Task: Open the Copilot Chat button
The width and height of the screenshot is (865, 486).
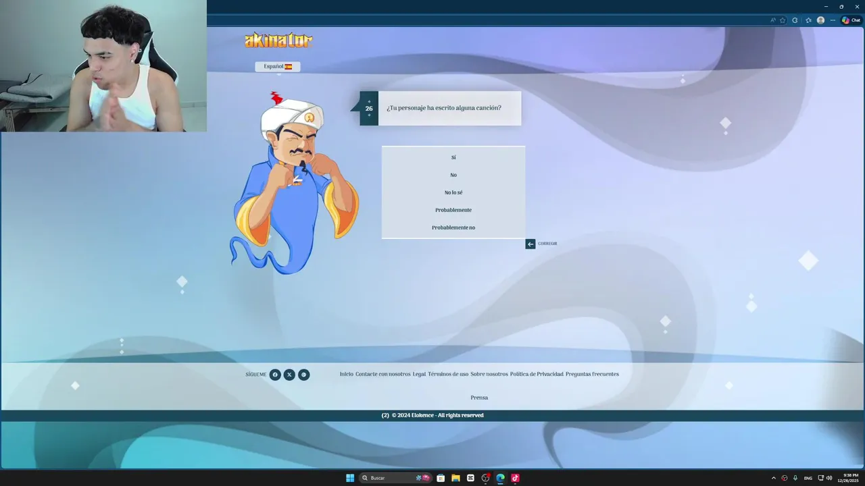Action: pyautogui.click(x=851, y=20)
